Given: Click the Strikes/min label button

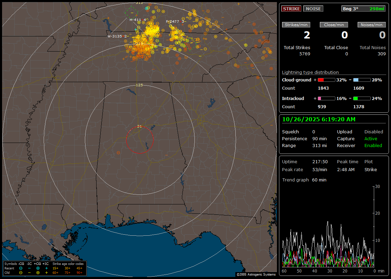Looking at the screenshot, I should 296,25.
